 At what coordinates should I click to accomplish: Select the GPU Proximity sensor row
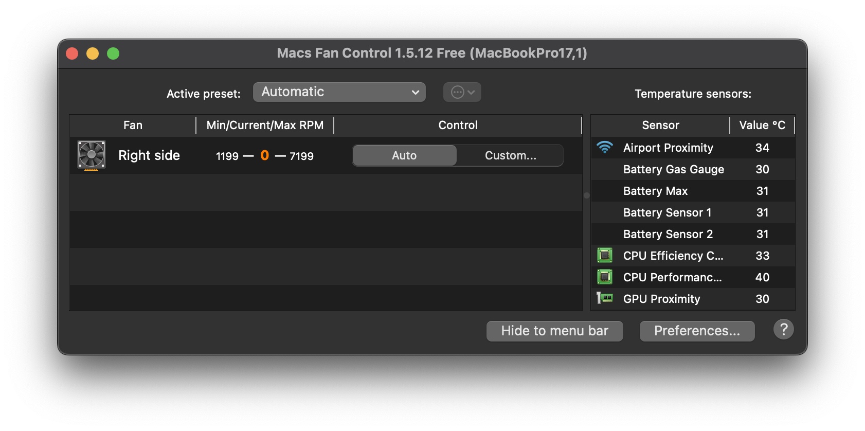tap(693, 299)
